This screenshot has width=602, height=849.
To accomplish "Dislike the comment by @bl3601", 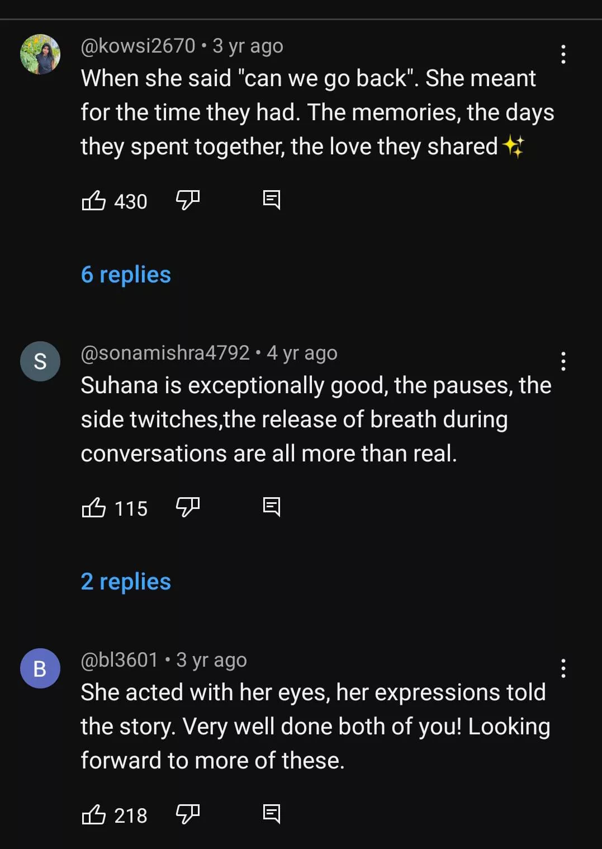I will 188,814.
